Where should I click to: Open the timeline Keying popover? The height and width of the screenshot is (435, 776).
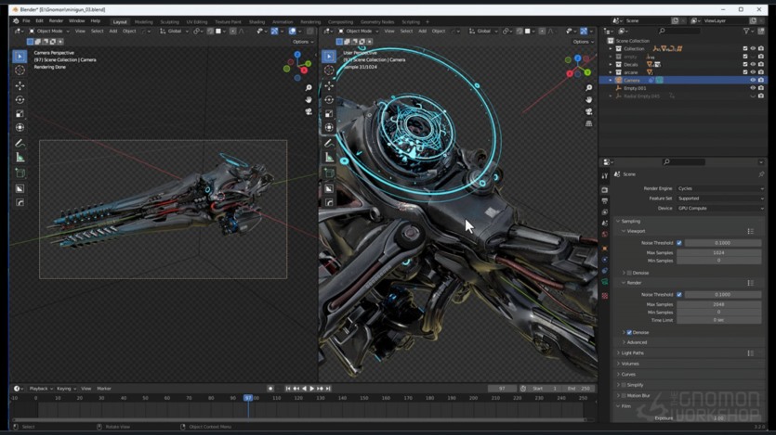click(66, 389)
